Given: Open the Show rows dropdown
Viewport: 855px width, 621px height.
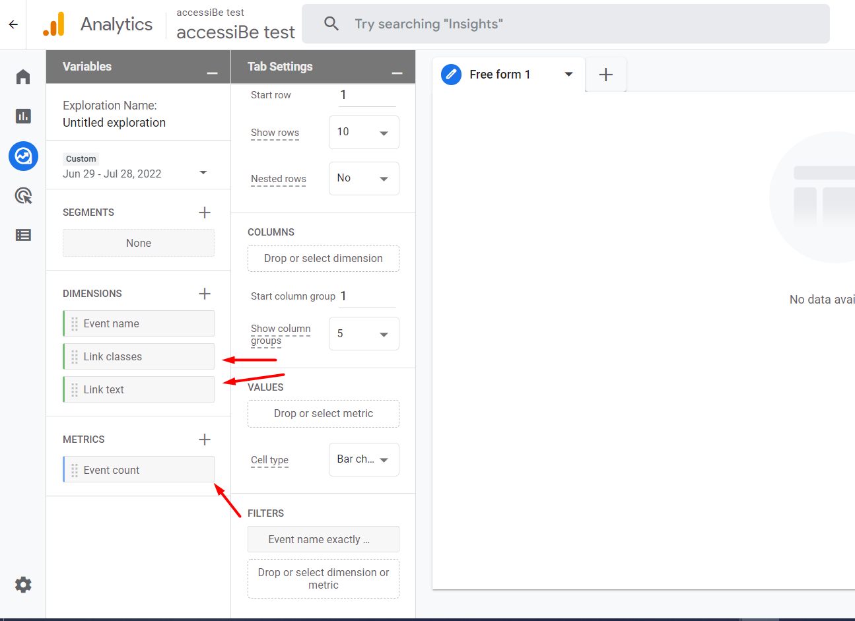Looking at the screenshot, I should pos(364,133).
